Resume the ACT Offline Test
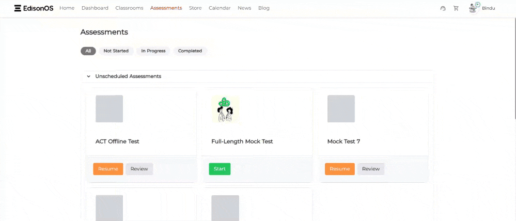The image size is (516, 221). [x=108, y=169]
